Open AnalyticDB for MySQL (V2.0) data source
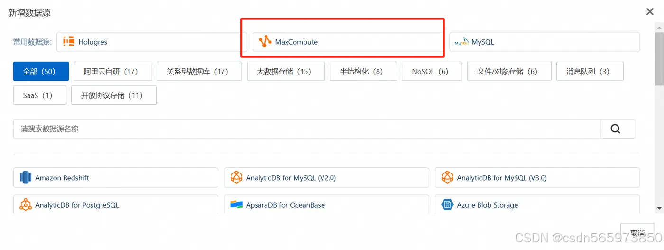Image resolution: width=664 pixels, height=250 pixels. (326, 178)
